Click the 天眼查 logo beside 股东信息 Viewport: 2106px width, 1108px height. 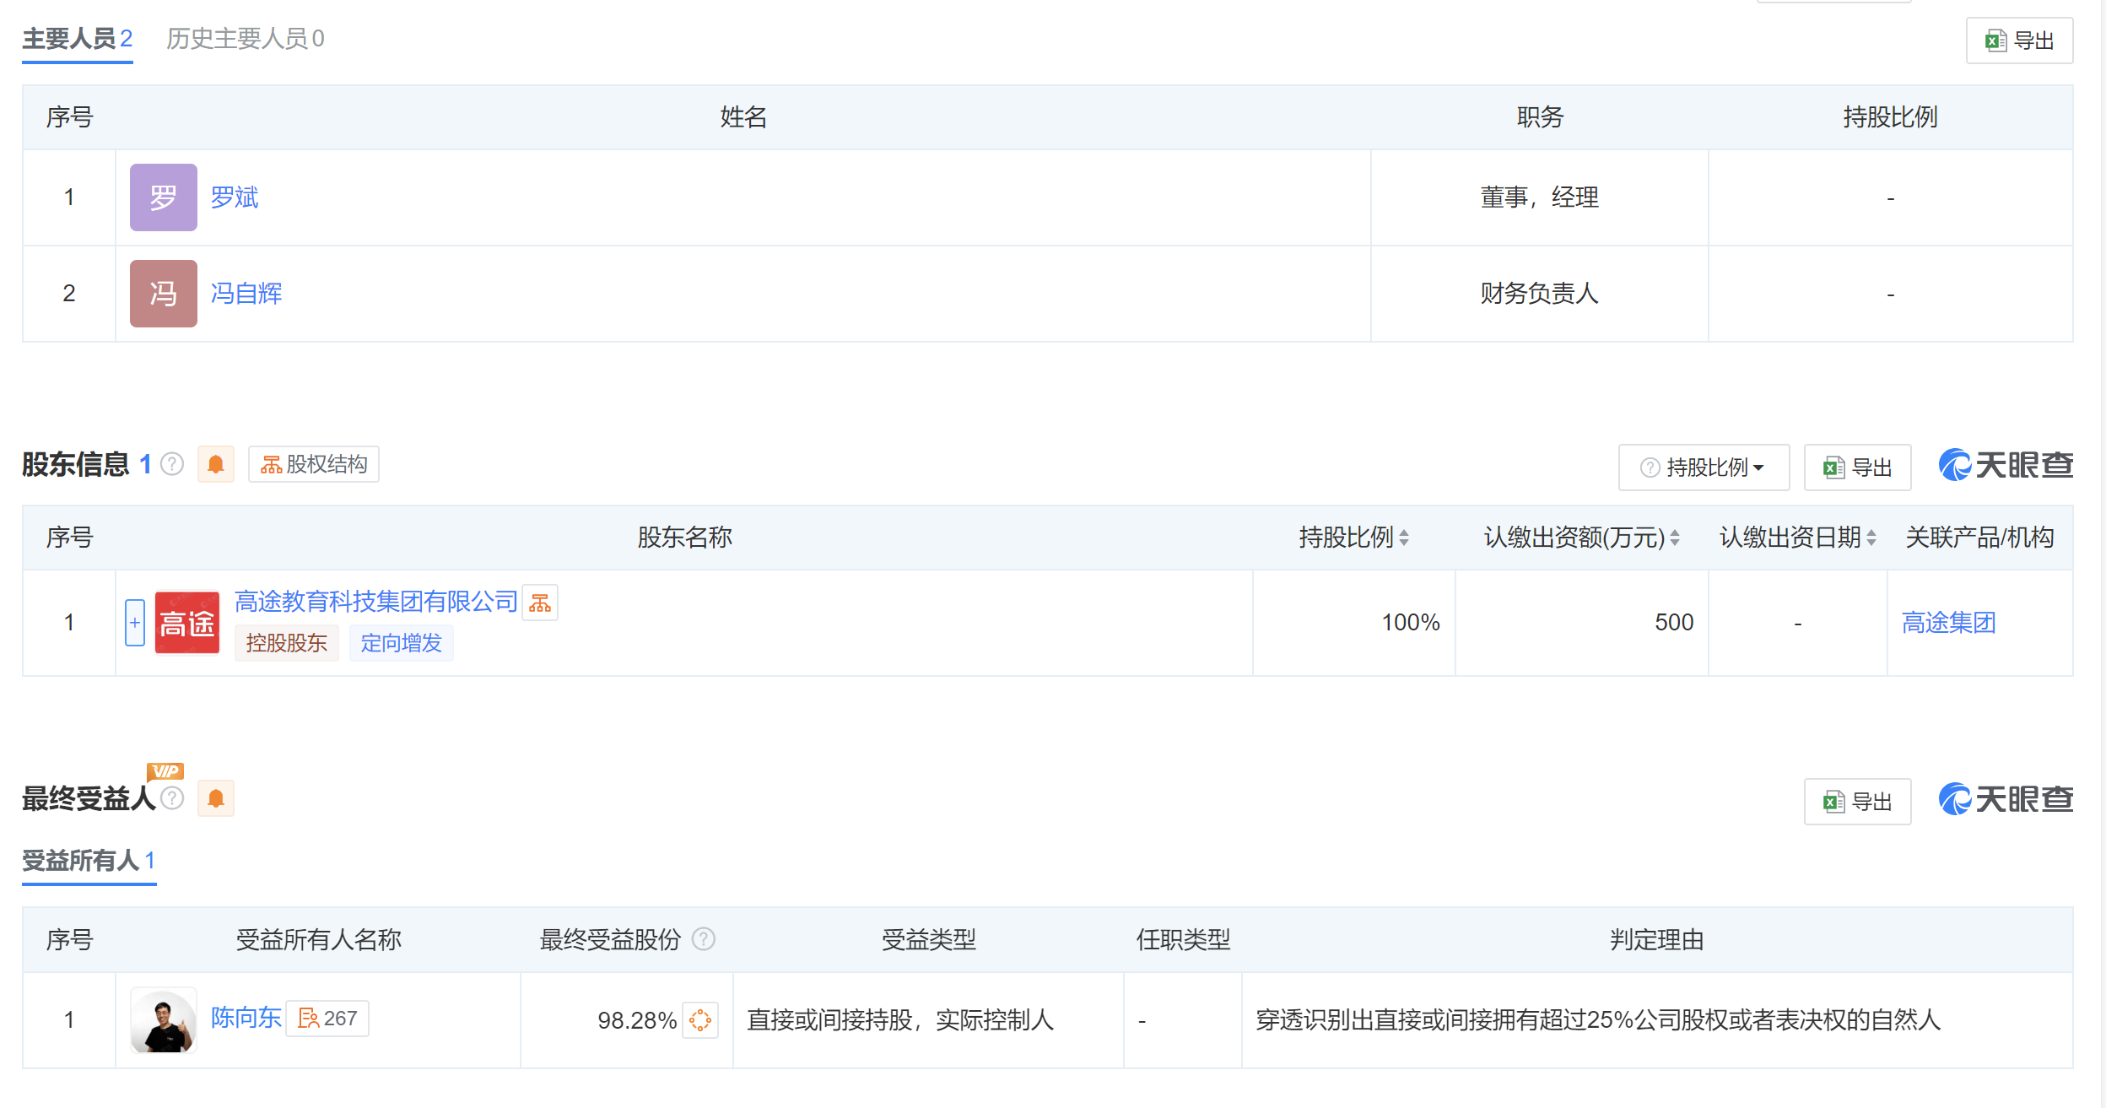point(2006,465)
